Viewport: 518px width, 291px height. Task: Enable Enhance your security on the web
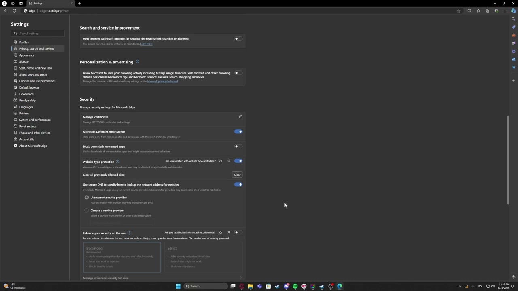click(238, 232)
